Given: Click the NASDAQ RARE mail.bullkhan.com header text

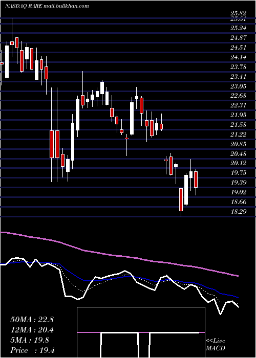Looking at the screenshot, I should coord(47,6).
